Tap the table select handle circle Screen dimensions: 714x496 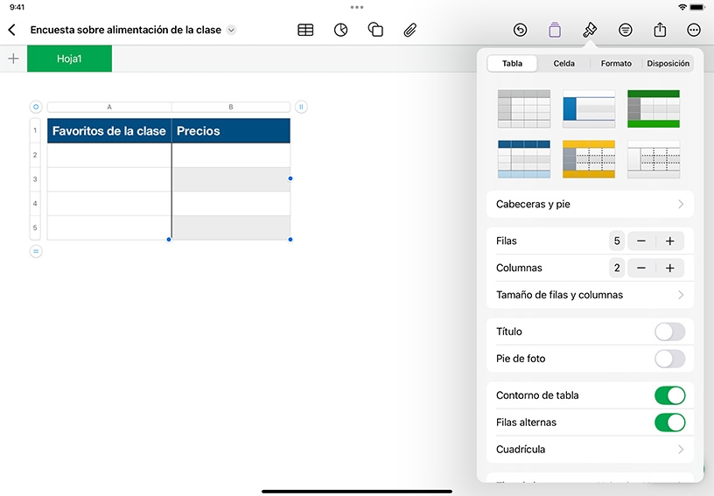pyautogui.click(x=36, y=107)
